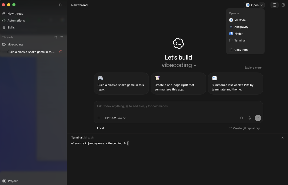
Task: Choose Finder from Open in menu
Action: click(x=245, y=34)
